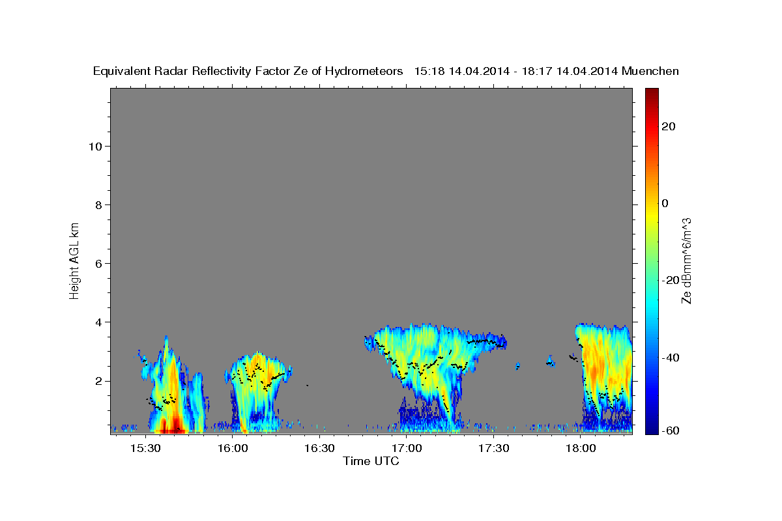The width and height of the screenshot is (782, 521).
Task: Click the 'Muenchen' location in the title
Action: tap(650, 71)
